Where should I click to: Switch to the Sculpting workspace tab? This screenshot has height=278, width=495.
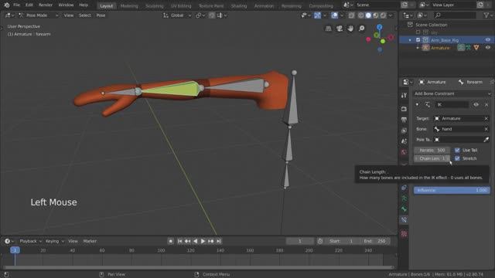[155, 6]
